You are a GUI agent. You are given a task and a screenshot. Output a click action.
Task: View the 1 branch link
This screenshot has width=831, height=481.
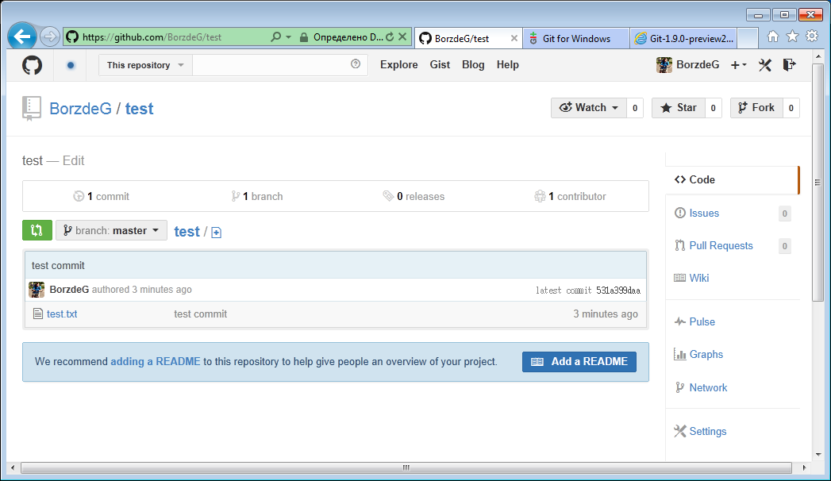pyautogui.click(x=257, y=197)
